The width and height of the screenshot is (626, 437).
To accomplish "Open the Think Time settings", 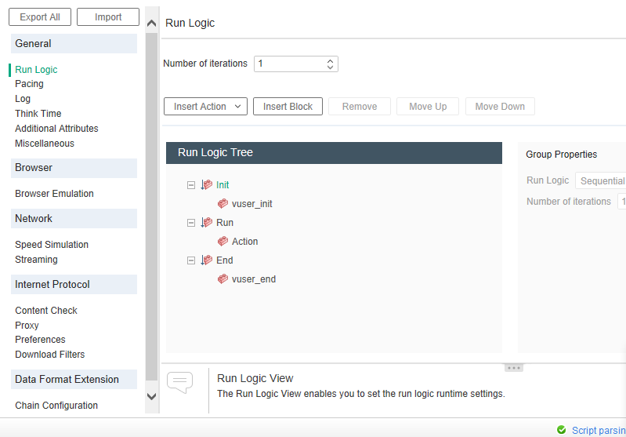I will (x=38, y=114).
